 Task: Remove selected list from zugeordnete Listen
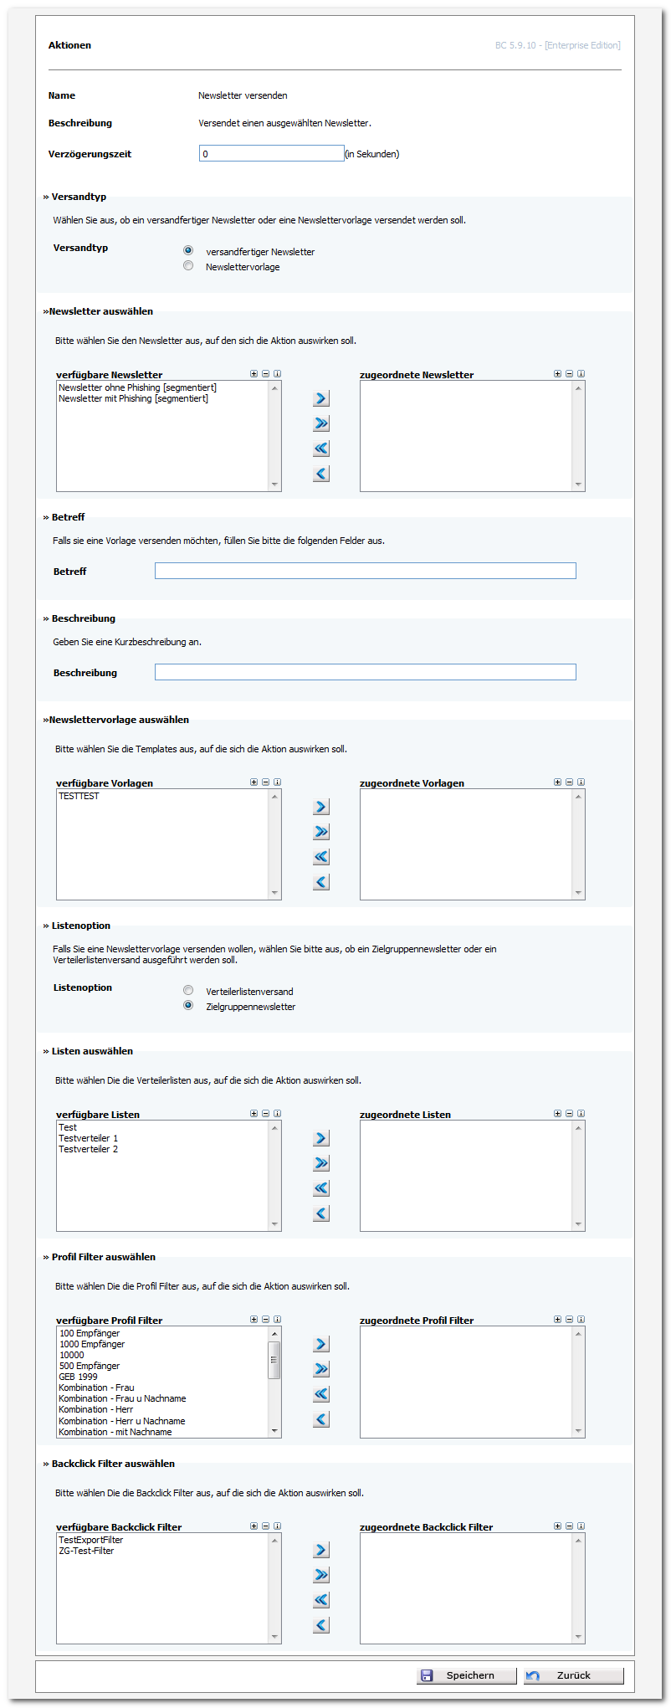coord(321,1213)
